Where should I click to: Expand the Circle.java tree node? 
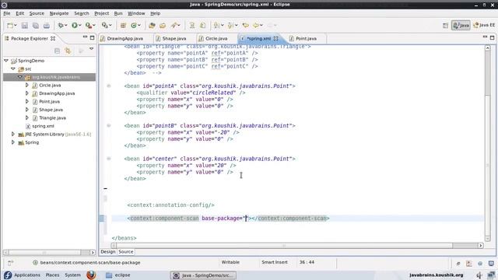click(27, 85)
